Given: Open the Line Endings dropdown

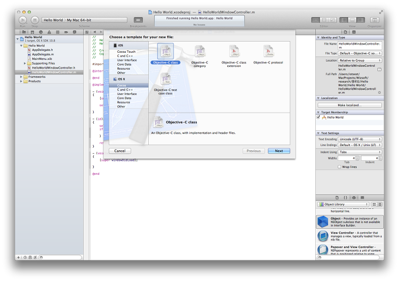Looking at the screenshot, I should 360,145.
